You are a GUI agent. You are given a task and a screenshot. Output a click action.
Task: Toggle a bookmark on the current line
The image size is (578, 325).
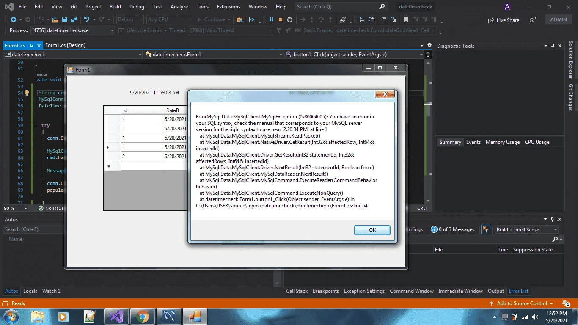[406, 19]
